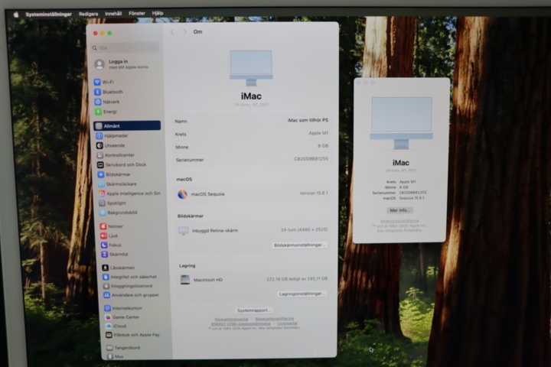Open Skrivbord och Dock icon

pyautogui.click(x=100, y=164)
